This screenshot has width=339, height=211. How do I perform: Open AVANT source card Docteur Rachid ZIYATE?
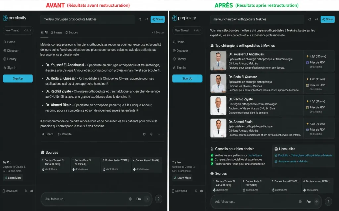click(116, 165)
